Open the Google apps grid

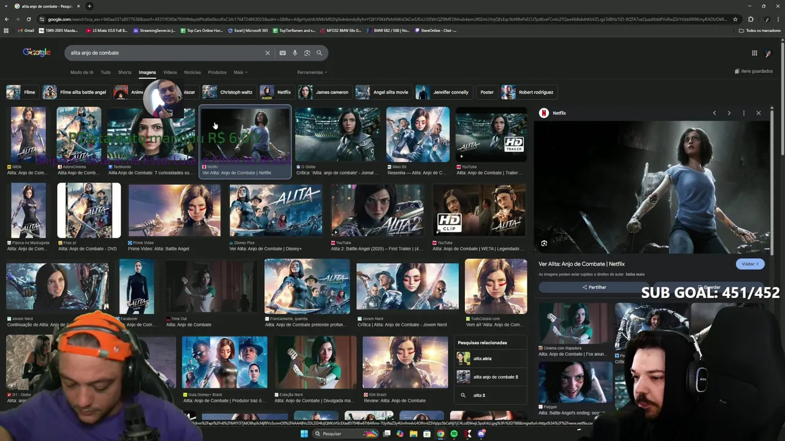tap(754, 53)
